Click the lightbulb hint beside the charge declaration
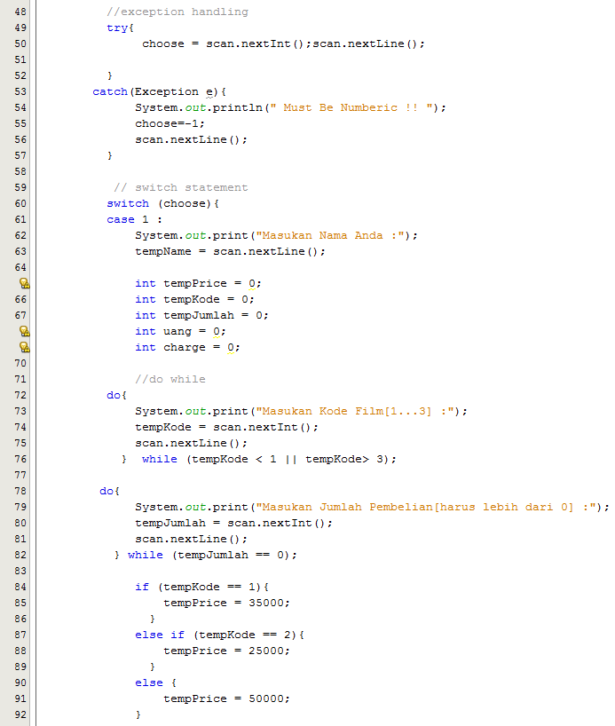 point(25,347)
